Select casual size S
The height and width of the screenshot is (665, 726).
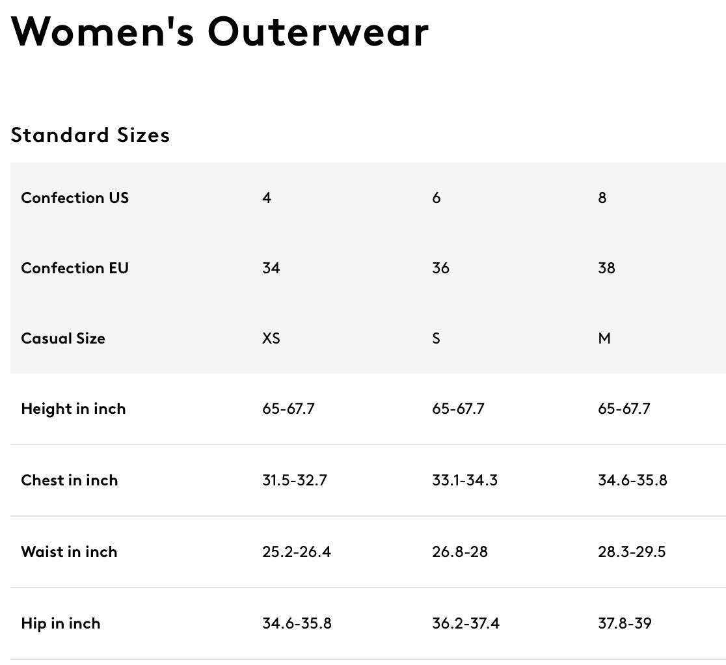pos(436,338)
